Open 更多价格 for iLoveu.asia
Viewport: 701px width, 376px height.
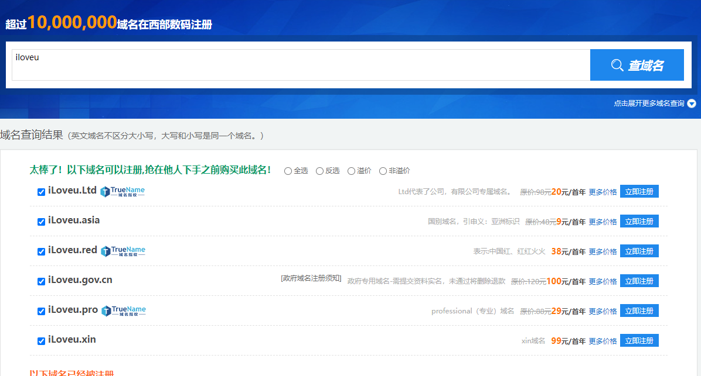(603, 222)
